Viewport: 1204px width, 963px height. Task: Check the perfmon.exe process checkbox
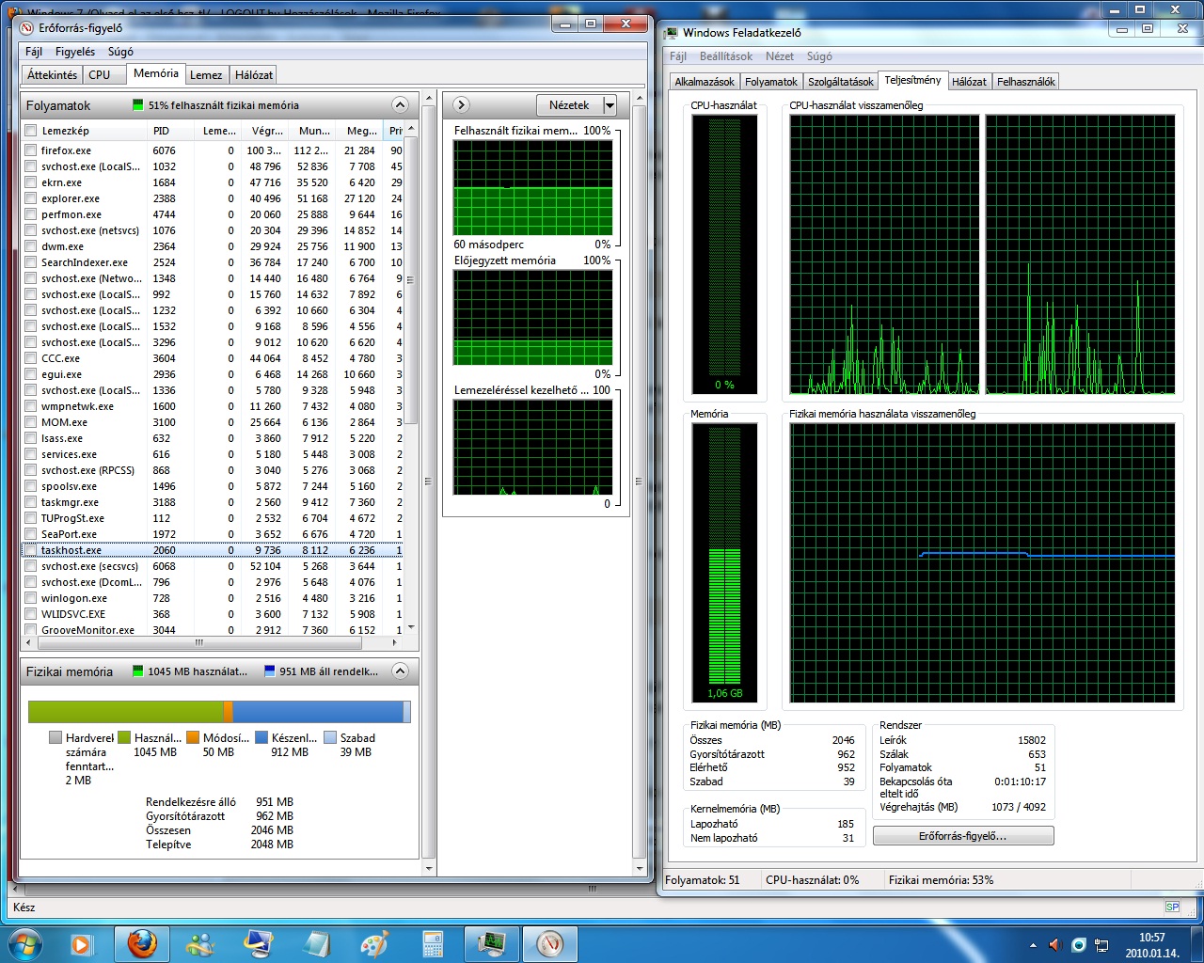tap(31, 214)
